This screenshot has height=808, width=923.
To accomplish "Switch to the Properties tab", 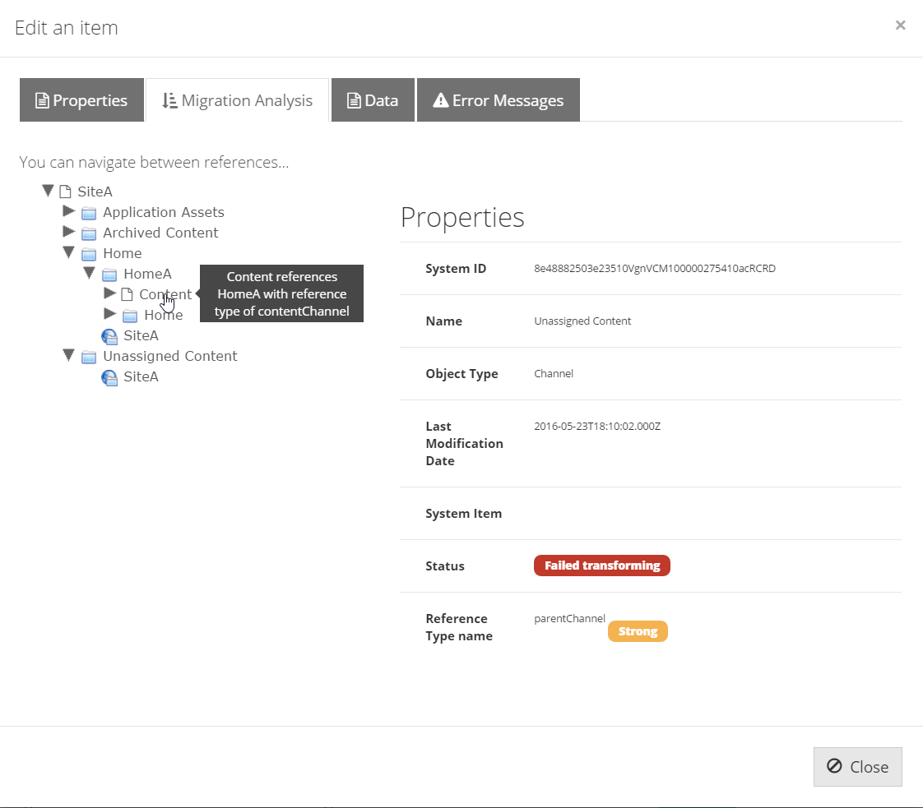I will click(81, 100).
